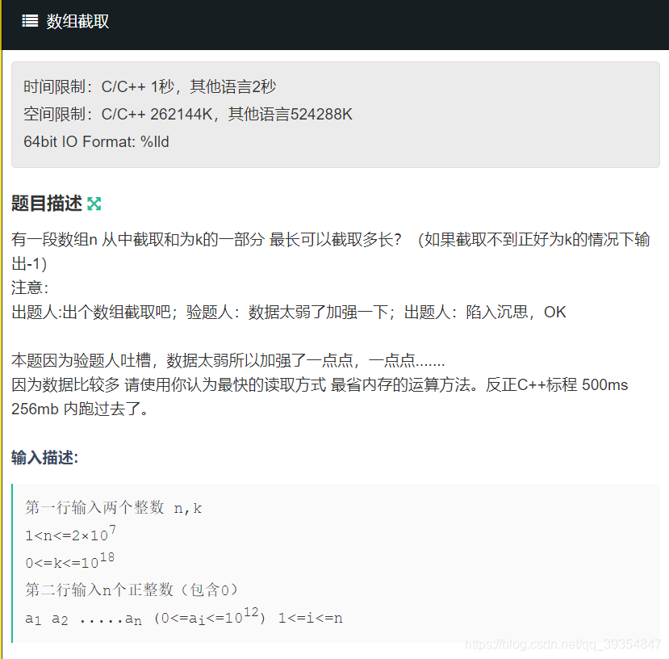Click the constraint 1<n<=2×10^7
The width and height of the screenshot is (669, 659).
70,534
